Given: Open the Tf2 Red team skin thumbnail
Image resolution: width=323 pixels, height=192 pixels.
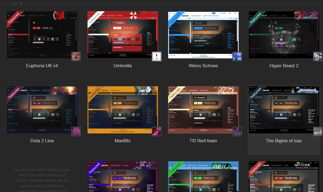Looking at the screenshot, I should click(203, 110).
